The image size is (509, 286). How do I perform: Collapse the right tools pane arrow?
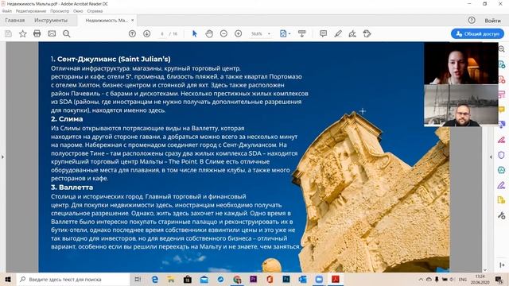pyautogui.click(x=491, y=157)
